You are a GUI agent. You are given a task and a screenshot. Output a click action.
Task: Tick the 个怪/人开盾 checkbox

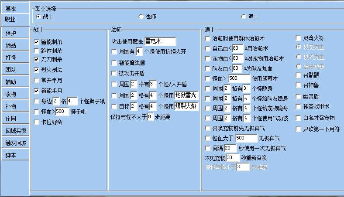[114, 84]
